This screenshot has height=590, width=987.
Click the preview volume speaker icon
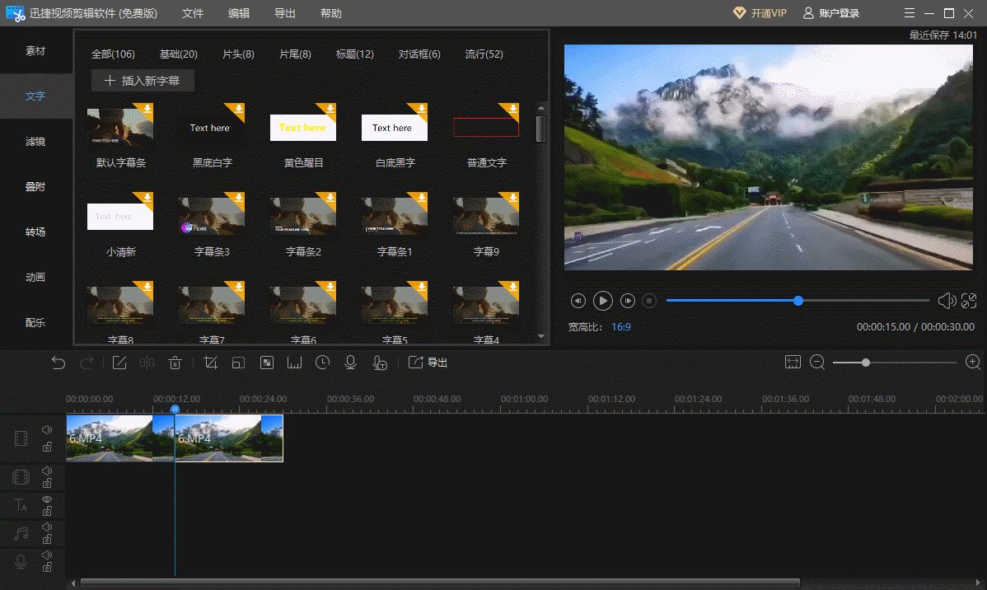click(x=947, y=301)
